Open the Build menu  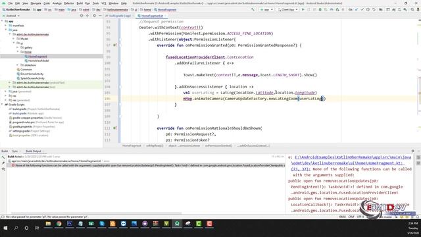coord(80,3)
